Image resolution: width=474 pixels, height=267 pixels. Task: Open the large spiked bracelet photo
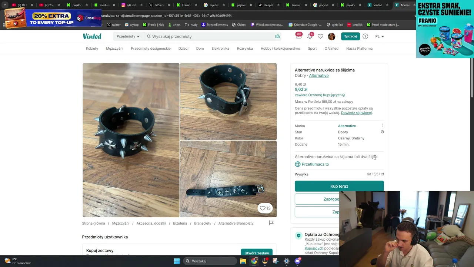[131, 140]
